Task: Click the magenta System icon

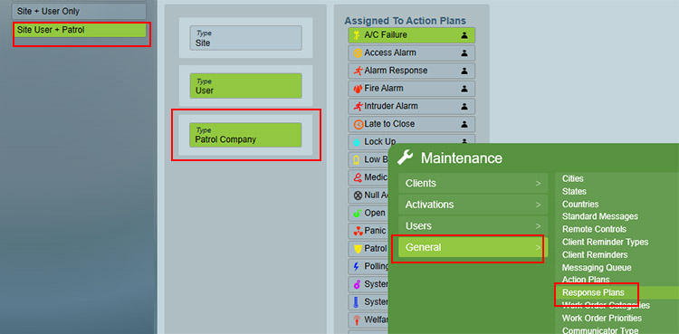Action: point(358,284)
